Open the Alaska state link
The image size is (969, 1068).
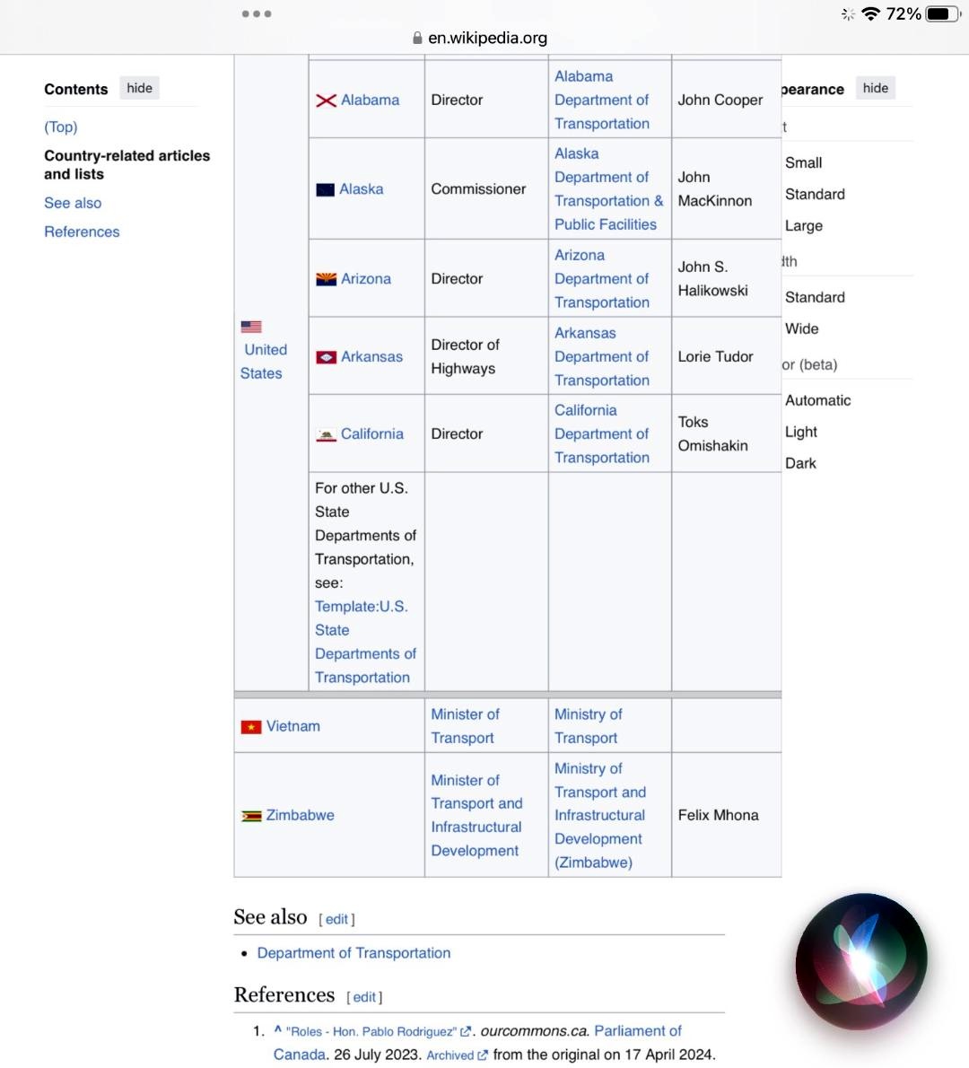click(x=361, y=189)
